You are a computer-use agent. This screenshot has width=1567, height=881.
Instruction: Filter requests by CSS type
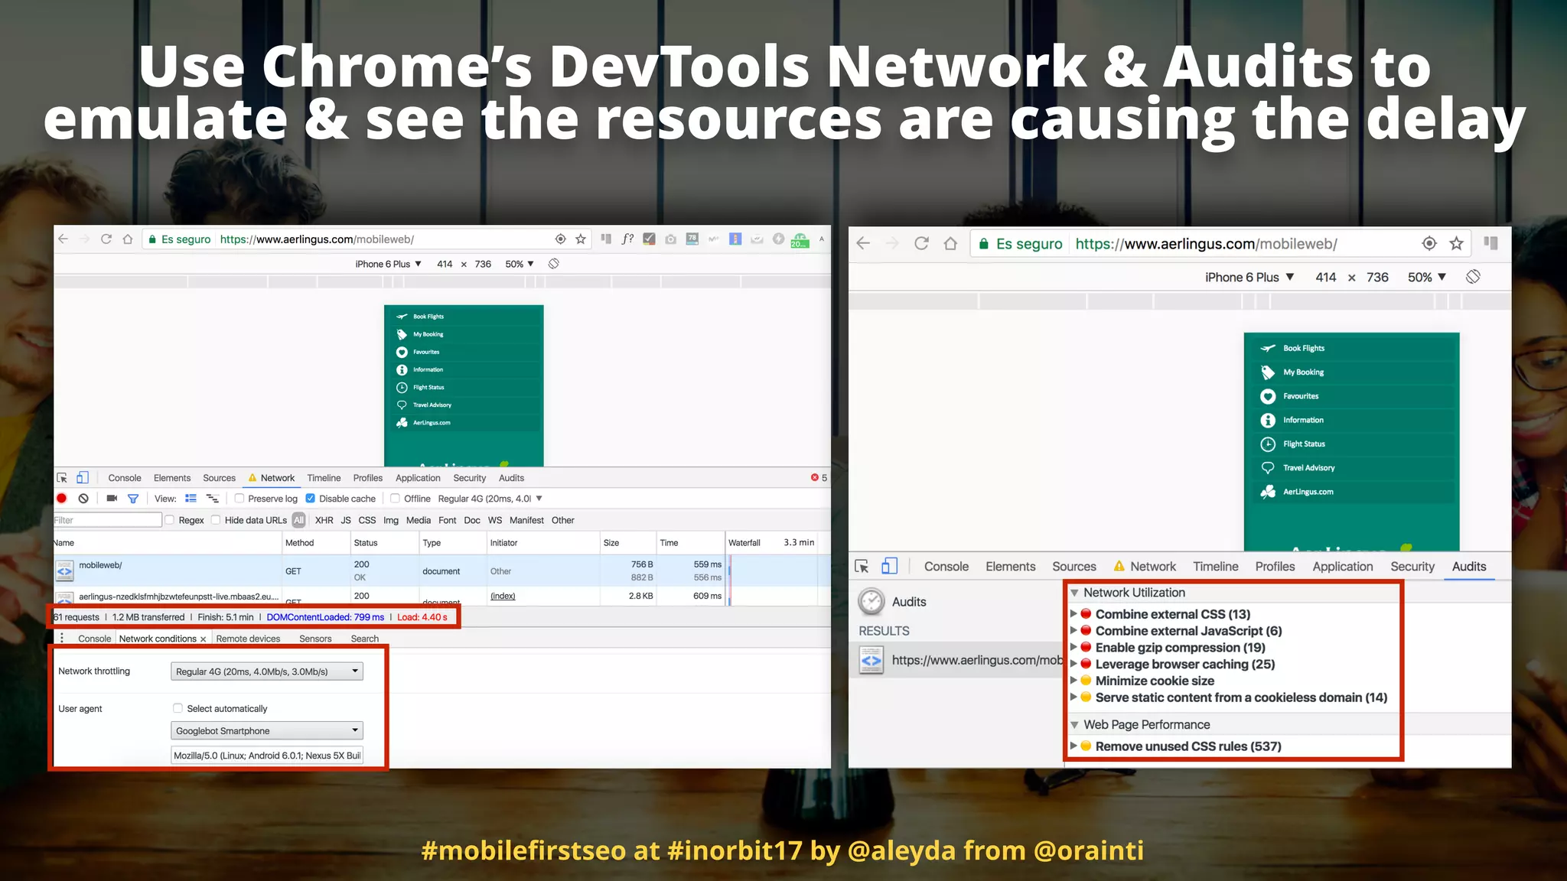(x=367, y=520)
